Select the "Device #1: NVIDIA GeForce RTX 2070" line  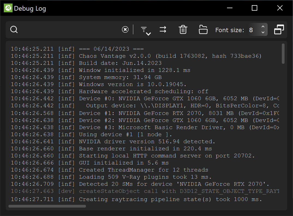(x=145, y=113)
